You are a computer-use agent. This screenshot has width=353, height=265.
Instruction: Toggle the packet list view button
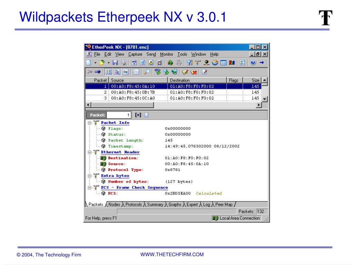pyautogui.click(x=109, y=72)
